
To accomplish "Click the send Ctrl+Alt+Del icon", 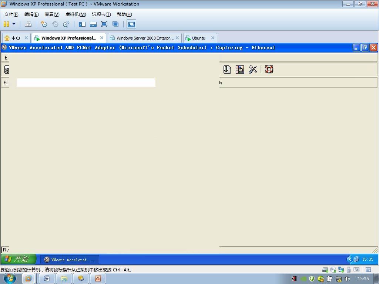I will pos(28,24).
